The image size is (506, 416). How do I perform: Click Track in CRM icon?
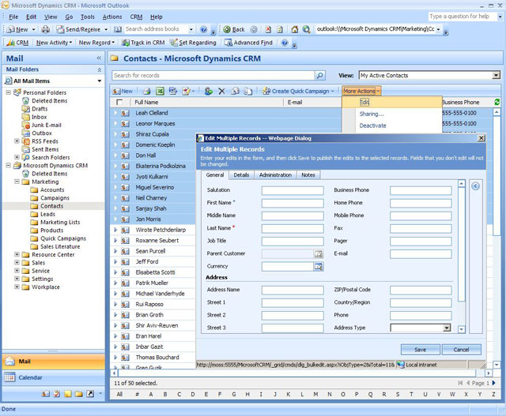(125, 43)
